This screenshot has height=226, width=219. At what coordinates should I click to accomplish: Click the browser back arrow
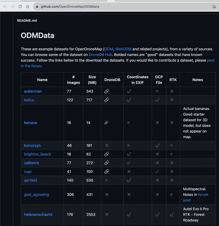pyautogui.click(x=5, y=7)
